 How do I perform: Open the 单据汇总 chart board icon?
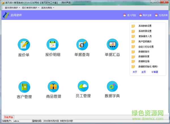click(x=112, y=44)
